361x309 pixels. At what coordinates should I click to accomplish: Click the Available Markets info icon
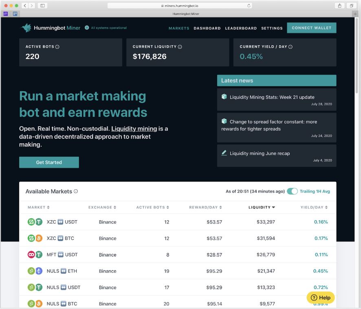76,191
